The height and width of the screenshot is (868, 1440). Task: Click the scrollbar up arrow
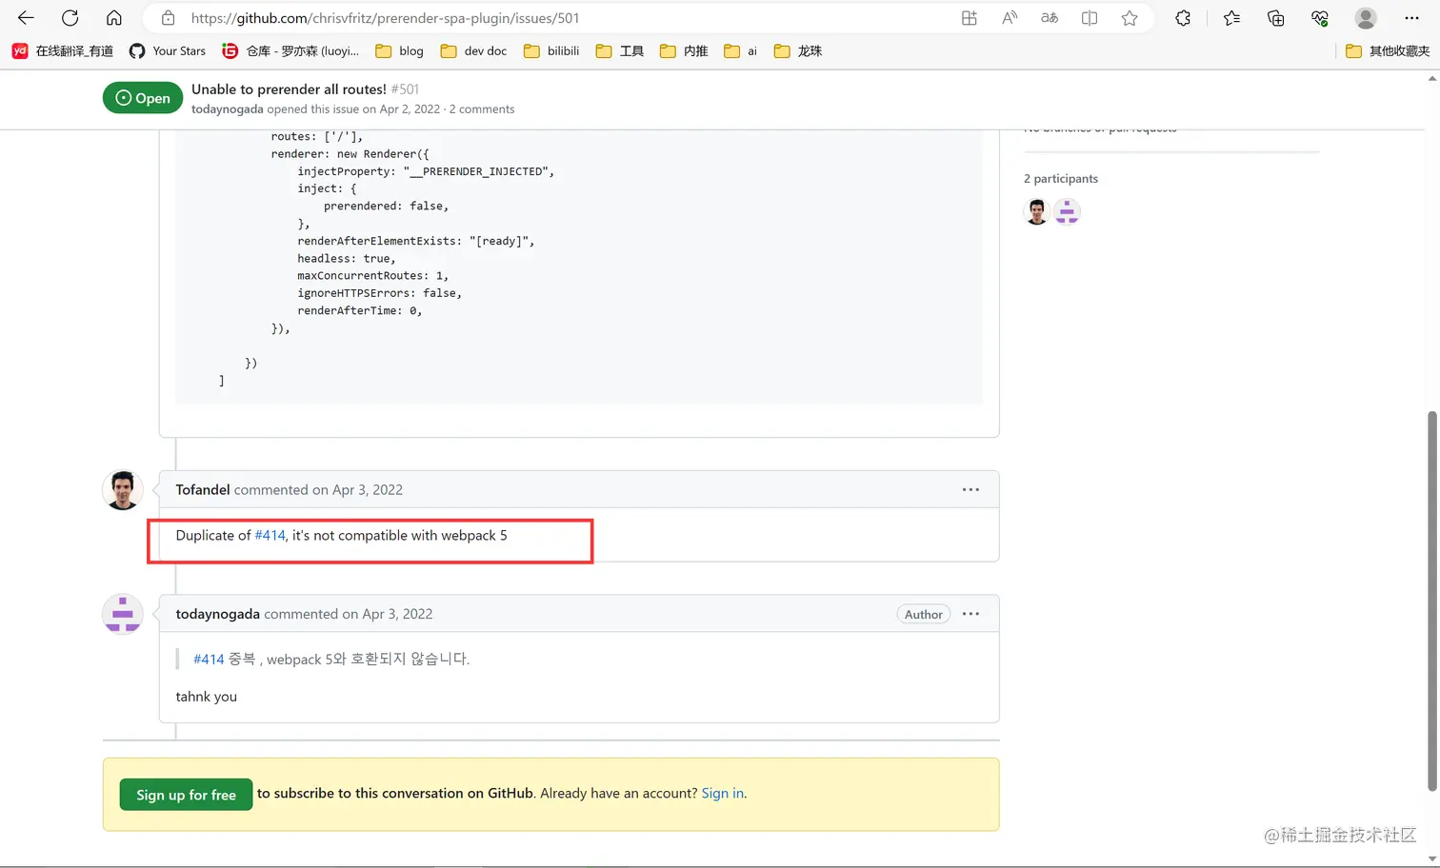1431,78
